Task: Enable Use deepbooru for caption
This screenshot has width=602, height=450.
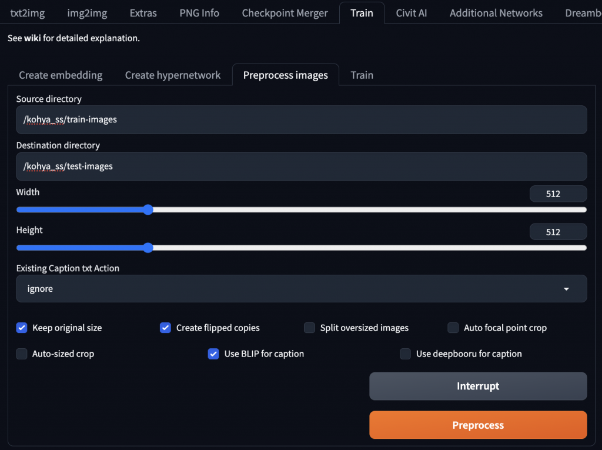Action: tap(405, 354)
